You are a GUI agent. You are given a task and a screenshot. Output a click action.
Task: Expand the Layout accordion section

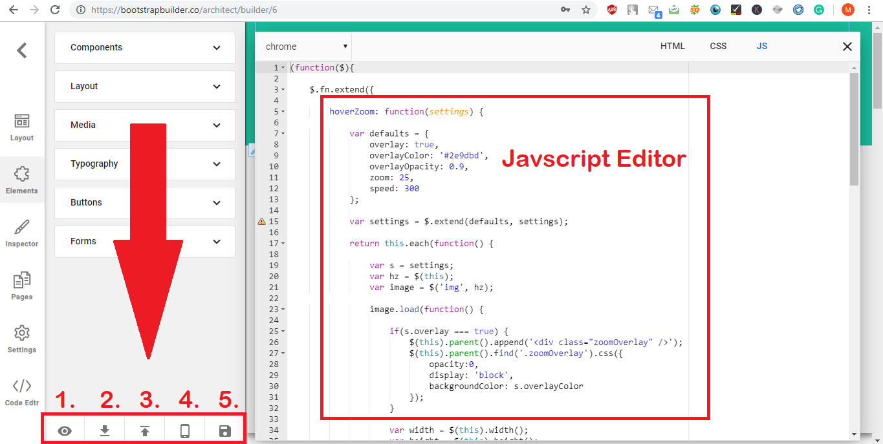pyautogui.click(x=145, y=86)
